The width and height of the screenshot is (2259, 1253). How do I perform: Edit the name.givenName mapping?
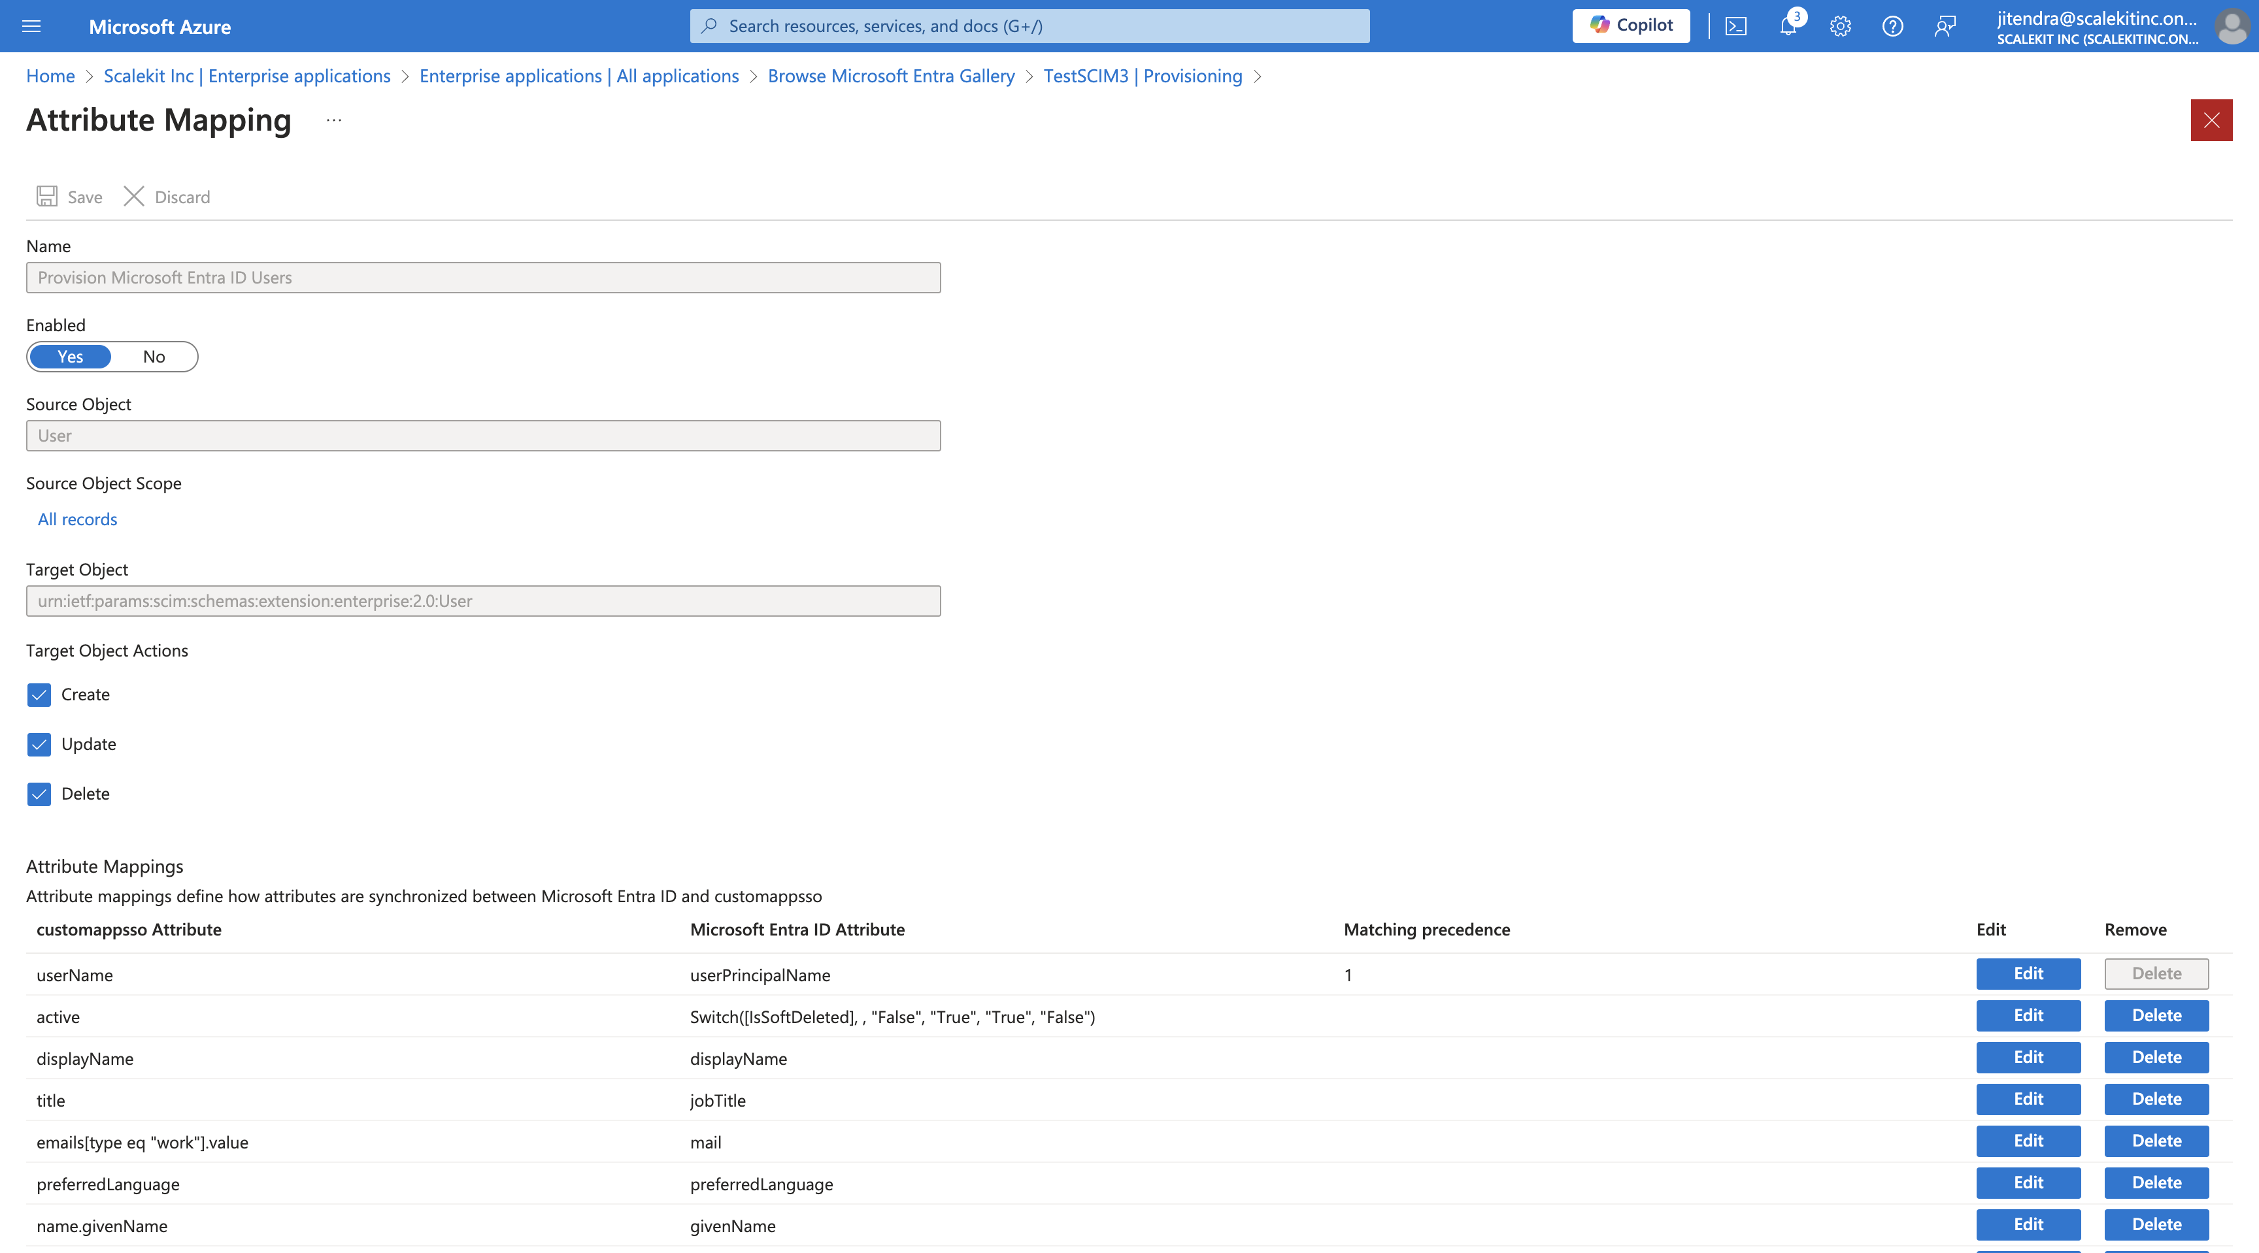(x=2028, y=1225)
